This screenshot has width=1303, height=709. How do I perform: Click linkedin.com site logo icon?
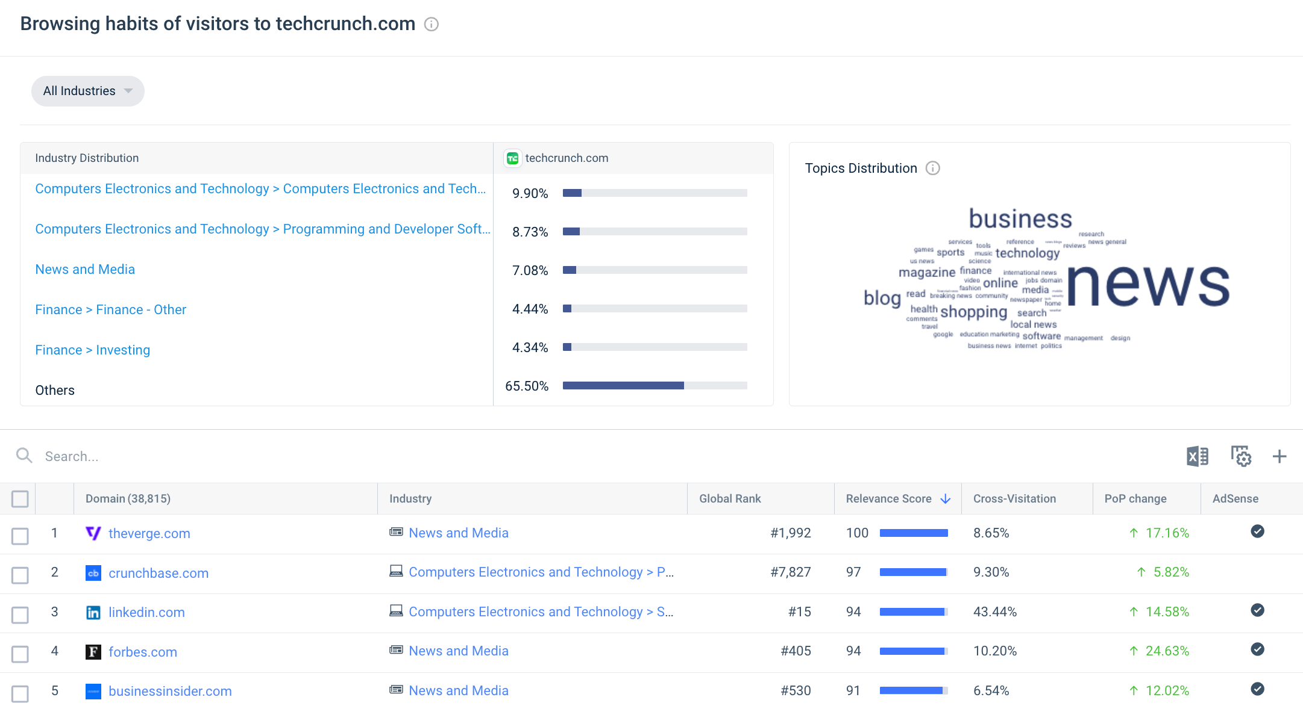(93, 613)
